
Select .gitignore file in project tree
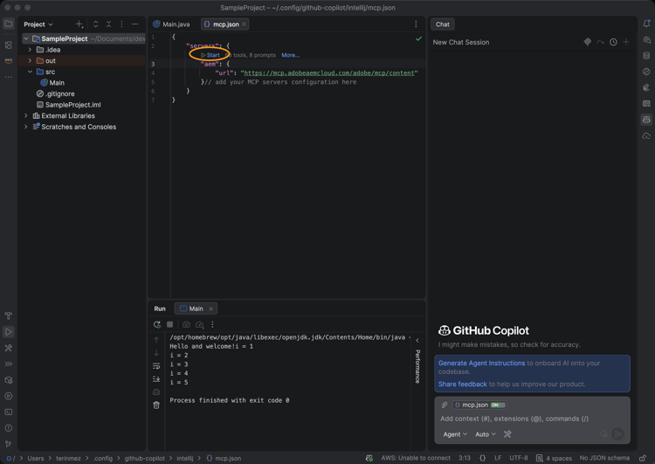[x=59, y=93]
